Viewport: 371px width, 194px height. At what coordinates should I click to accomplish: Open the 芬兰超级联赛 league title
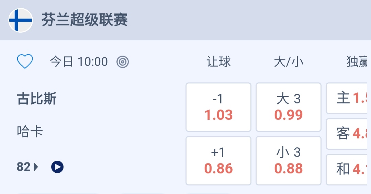pyautogui.click(x=85, y=20)
